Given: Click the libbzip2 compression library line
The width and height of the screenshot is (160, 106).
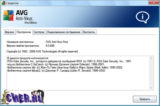Looking at the screenshot, I should tap(56, 71).
